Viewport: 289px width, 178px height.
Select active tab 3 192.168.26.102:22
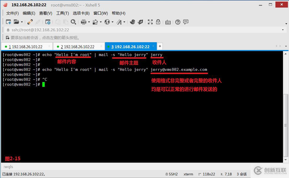[x=130, y=47]
